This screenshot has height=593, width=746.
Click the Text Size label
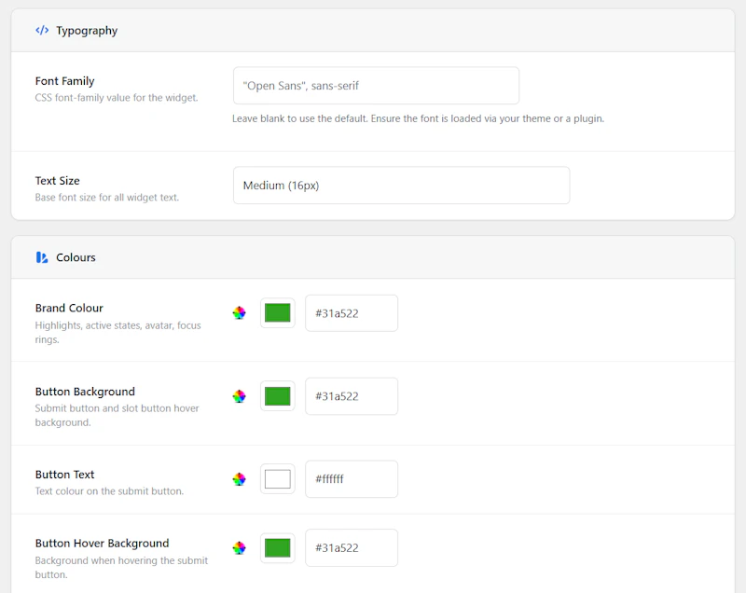57,181
